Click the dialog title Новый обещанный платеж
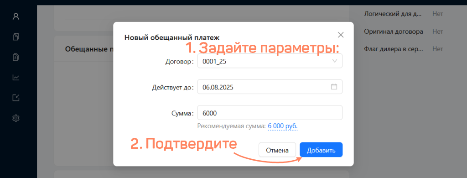The height and width of the screenshot is (178, 467). (x=172, y=38)
